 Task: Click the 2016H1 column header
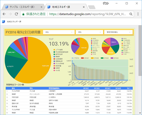click(x=108, y=88)
